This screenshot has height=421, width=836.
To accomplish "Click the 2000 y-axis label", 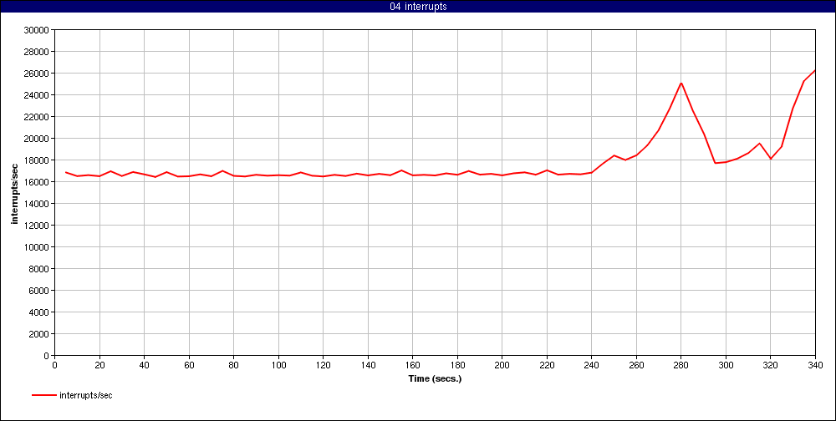I will pos(39,334).
